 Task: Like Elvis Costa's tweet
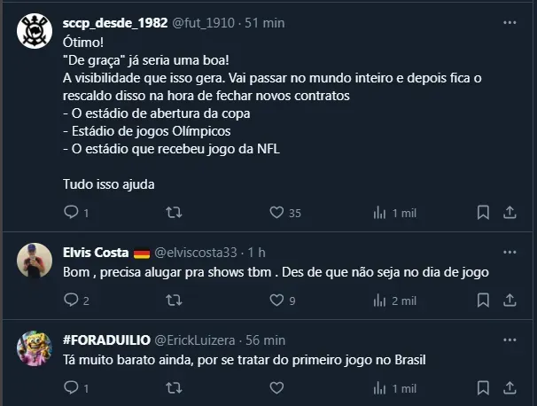(x=276, y=301)
